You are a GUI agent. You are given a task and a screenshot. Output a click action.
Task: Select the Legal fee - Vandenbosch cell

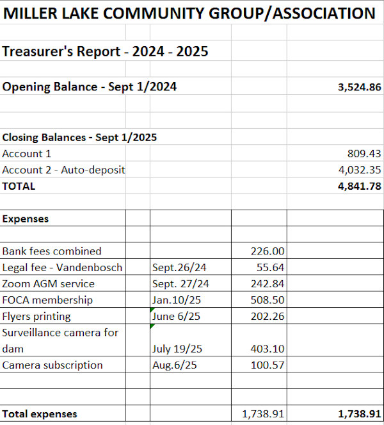point(62,267)
